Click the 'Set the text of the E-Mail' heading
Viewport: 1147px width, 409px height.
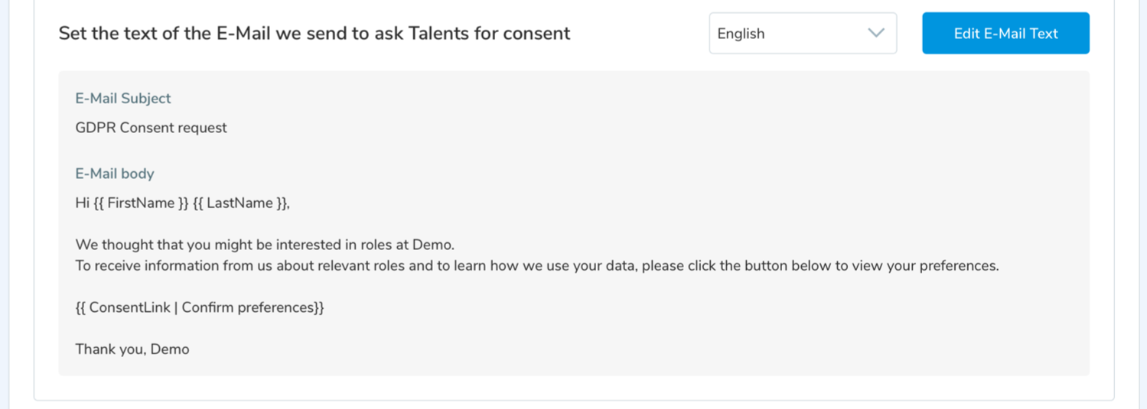coord(314,34)
